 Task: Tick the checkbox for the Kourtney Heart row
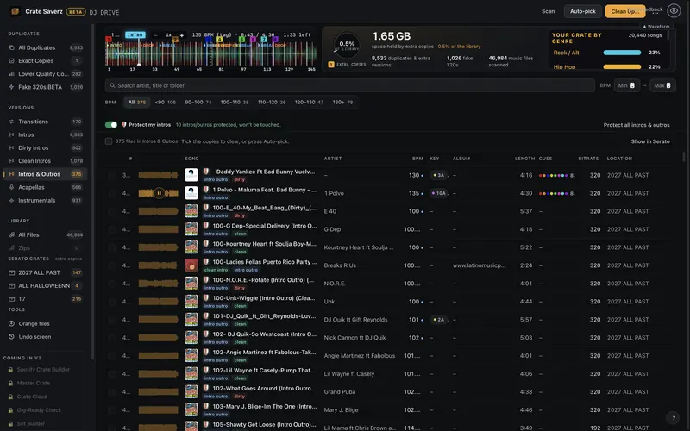[112, 247]
